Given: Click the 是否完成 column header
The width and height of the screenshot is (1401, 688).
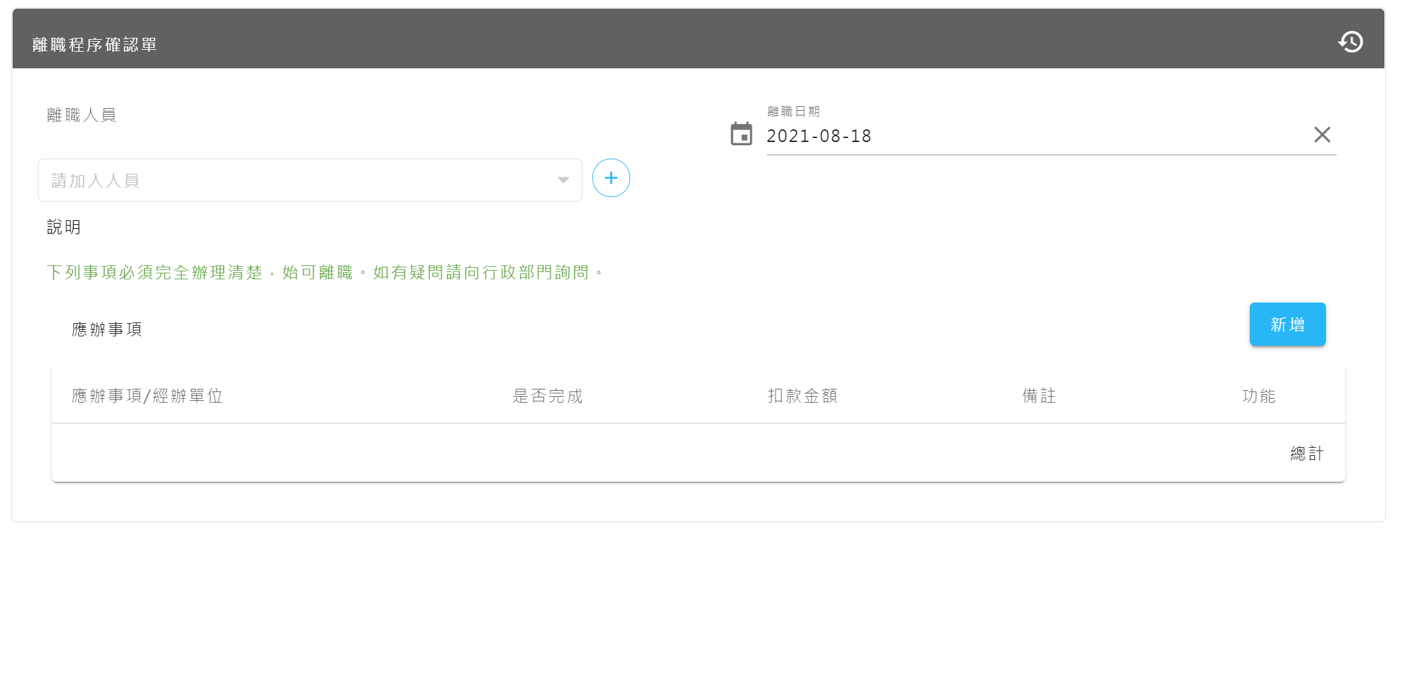Looking at the screenshot, I should coord(547,396).
